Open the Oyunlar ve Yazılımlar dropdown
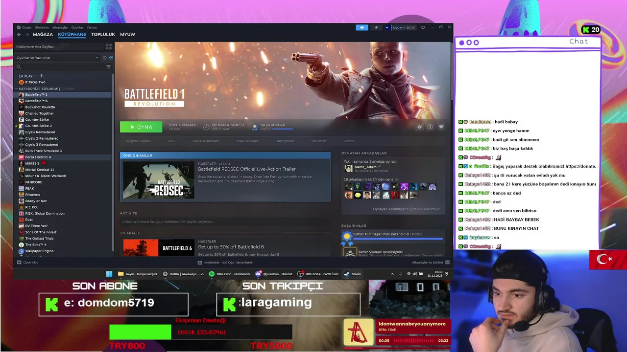 (57, 58)
